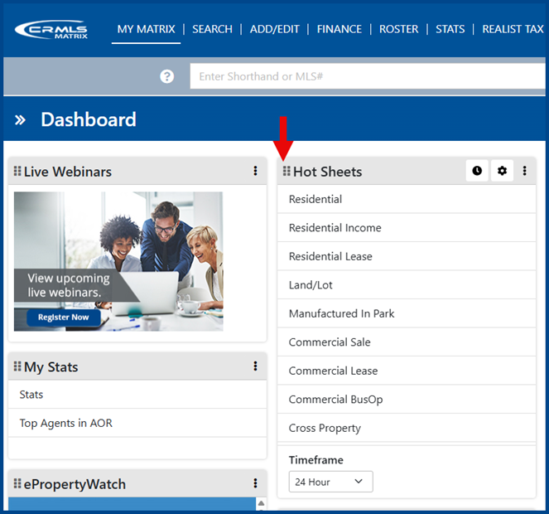Open My Stats widget options menu

(255, 366)
